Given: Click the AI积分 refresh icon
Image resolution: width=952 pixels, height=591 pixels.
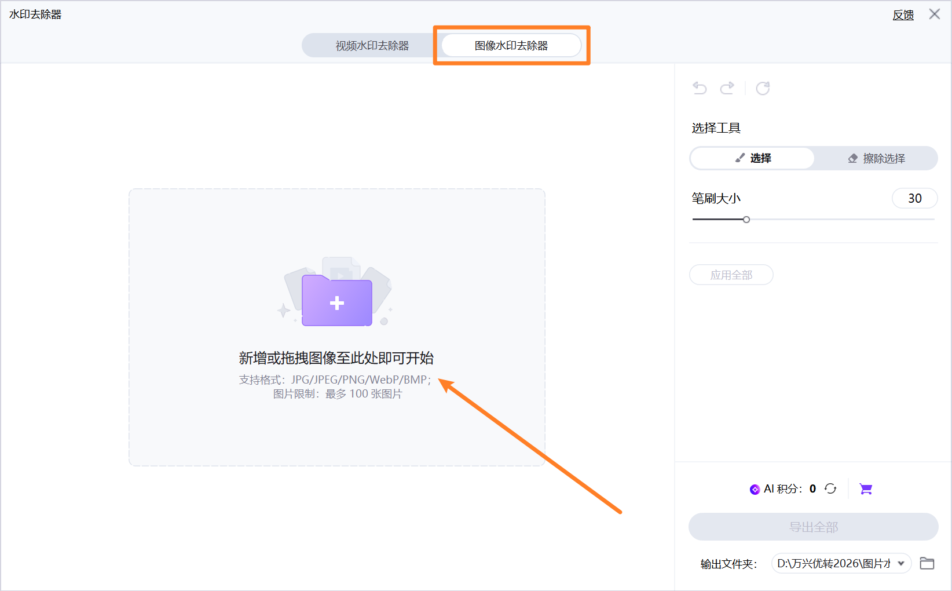Looking at the screenshot, I should (830, 488).
